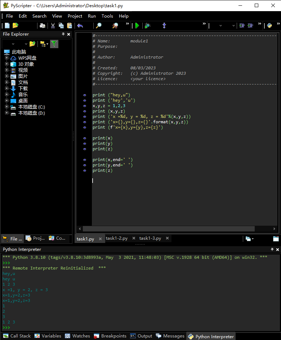Image resolution: width=281 pixels, height=340 pixels.
Task: Open the View menu
Action: (57, 16)
